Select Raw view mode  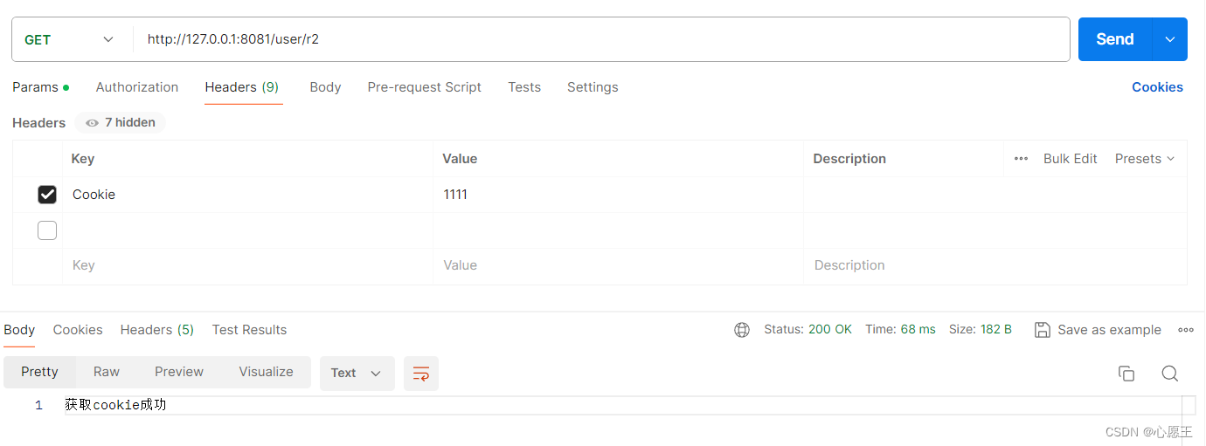tap(107, 372)
